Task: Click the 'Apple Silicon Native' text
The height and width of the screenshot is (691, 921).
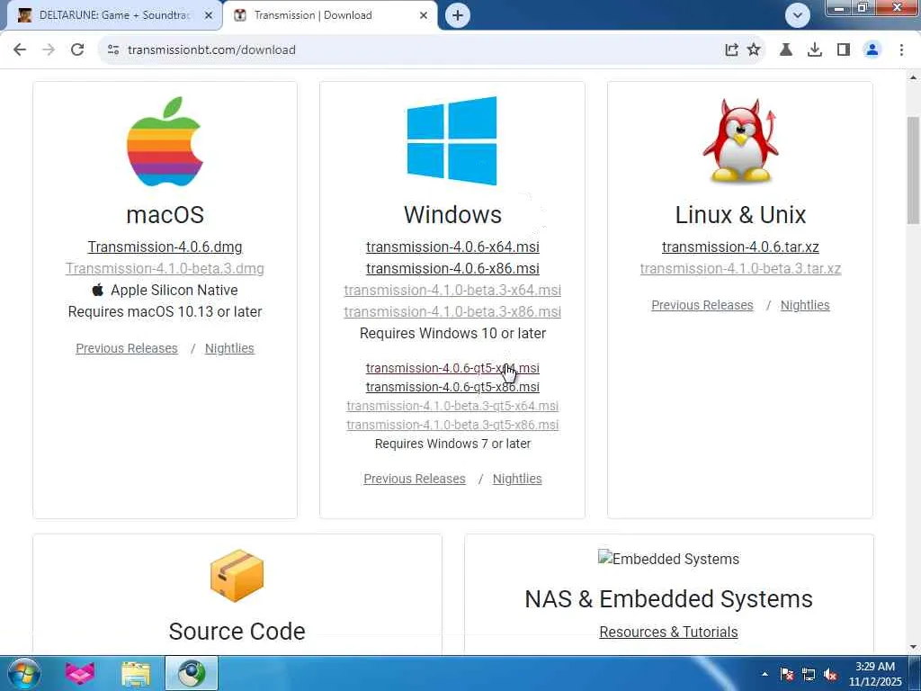Action: coord(174,291)
